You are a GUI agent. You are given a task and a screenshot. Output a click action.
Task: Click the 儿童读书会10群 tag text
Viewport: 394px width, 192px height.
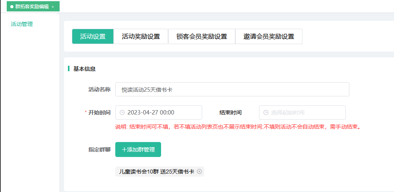click(x=156, y=172)
